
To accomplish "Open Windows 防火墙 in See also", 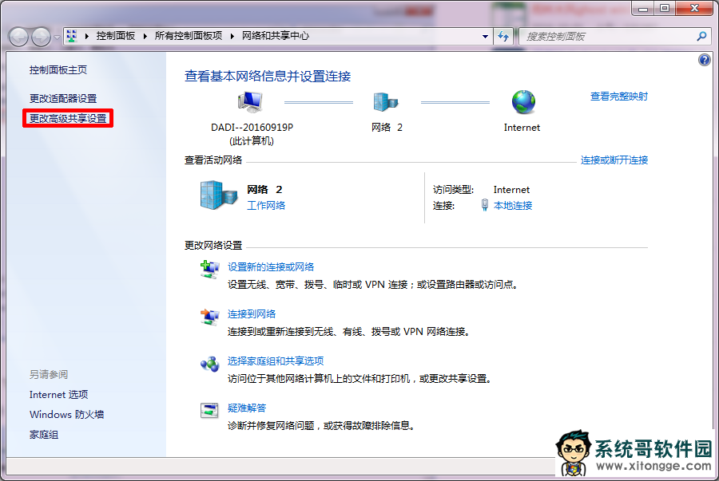I will click(x=66, y=415).
